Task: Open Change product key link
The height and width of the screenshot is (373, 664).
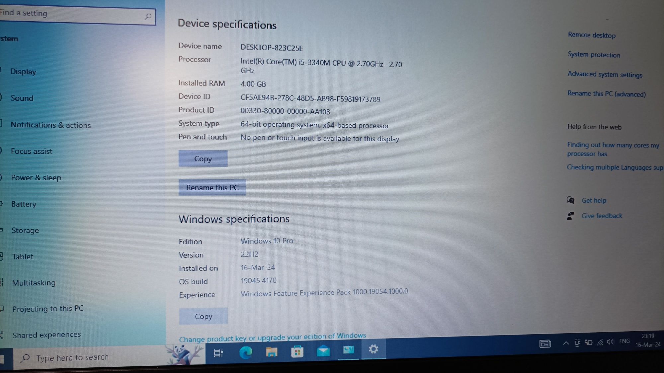Action: click(x=272, y=336)
